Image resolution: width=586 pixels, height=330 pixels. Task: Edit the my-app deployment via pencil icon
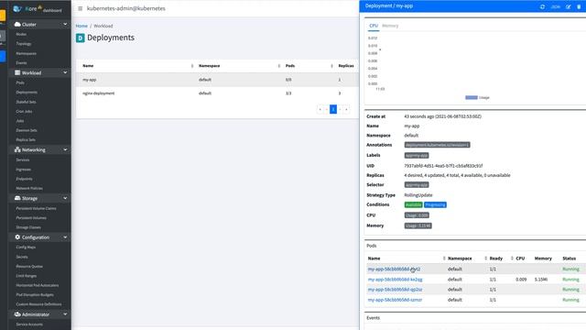click(x=569, y=6)
